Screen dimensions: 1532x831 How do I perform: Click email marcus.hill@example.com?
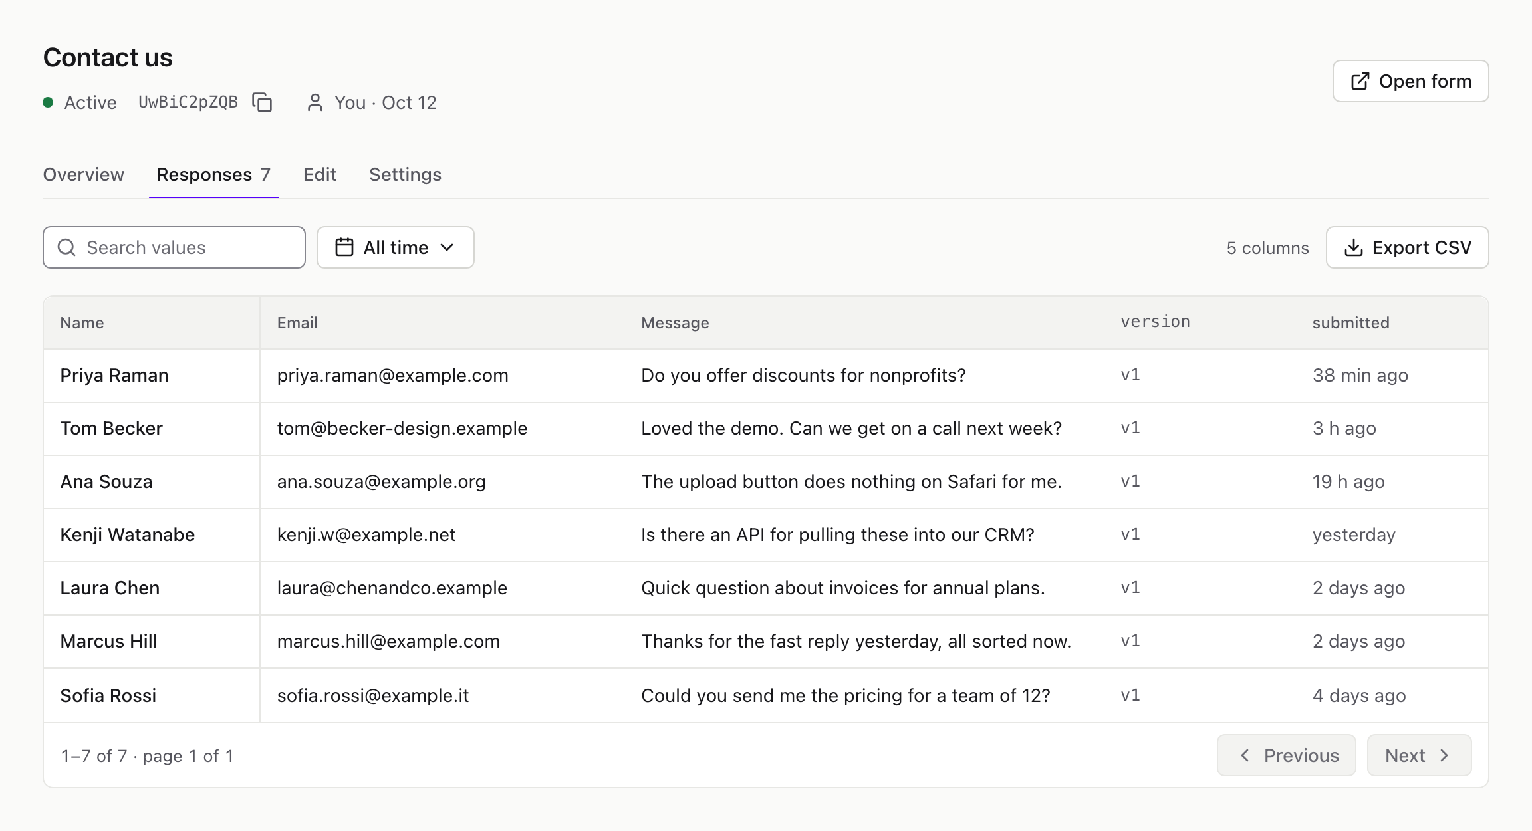tap(388, 642)
